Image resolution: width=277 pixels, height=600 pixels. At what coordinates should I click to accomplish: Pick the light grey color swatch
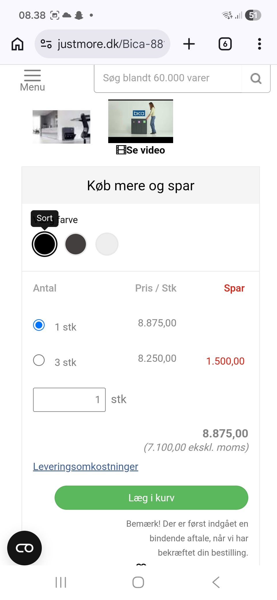click(x=107, y=244)
